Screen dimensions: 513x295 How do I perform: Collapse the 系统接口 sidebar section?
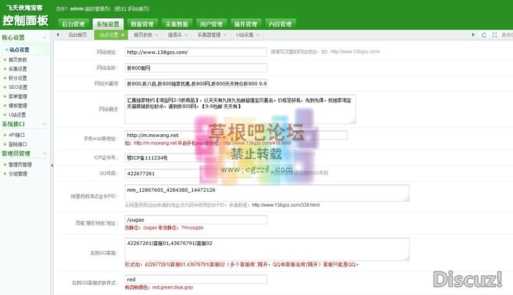tap(45, 124)
